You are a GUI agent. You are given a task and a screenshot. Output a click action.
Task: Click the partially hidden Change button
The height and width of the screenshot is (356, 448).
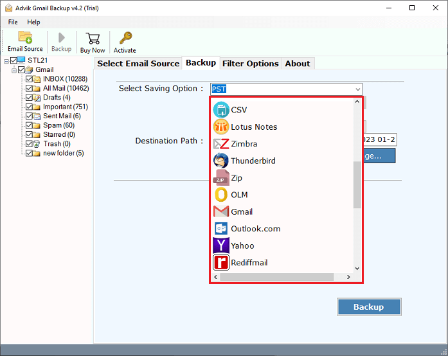[380, 156]
